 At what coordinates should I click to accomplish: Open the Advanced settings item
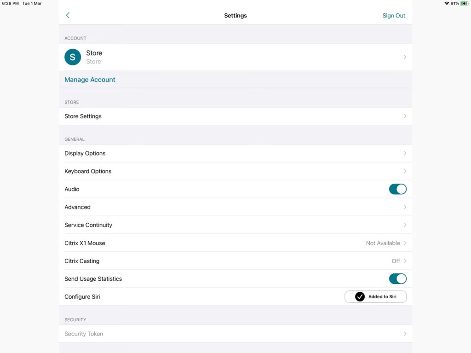pos(235,207)
